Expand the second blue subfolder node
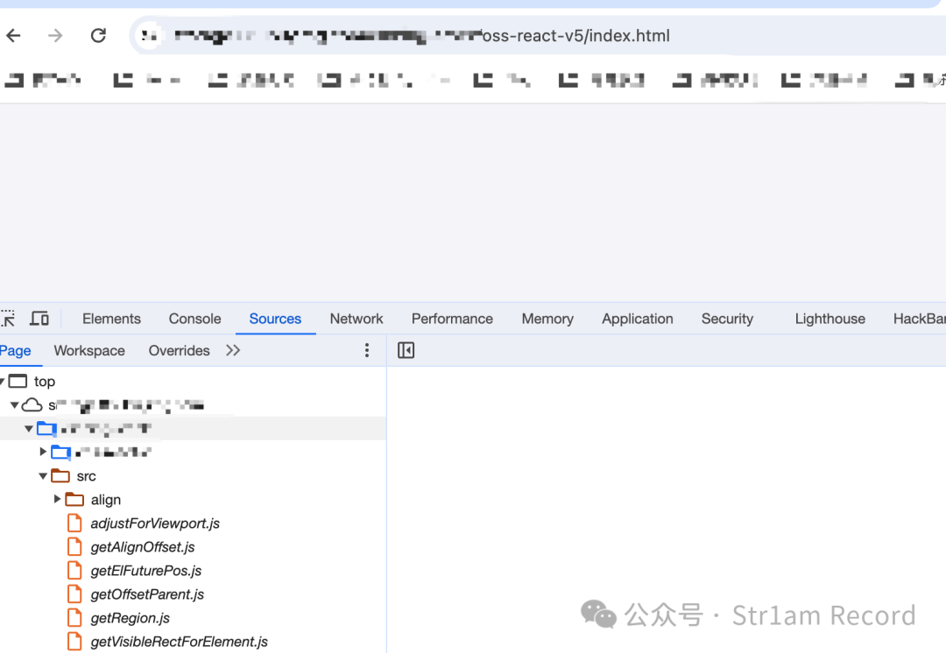This screenshot has width=946, height=653. [x=43, y=452]
